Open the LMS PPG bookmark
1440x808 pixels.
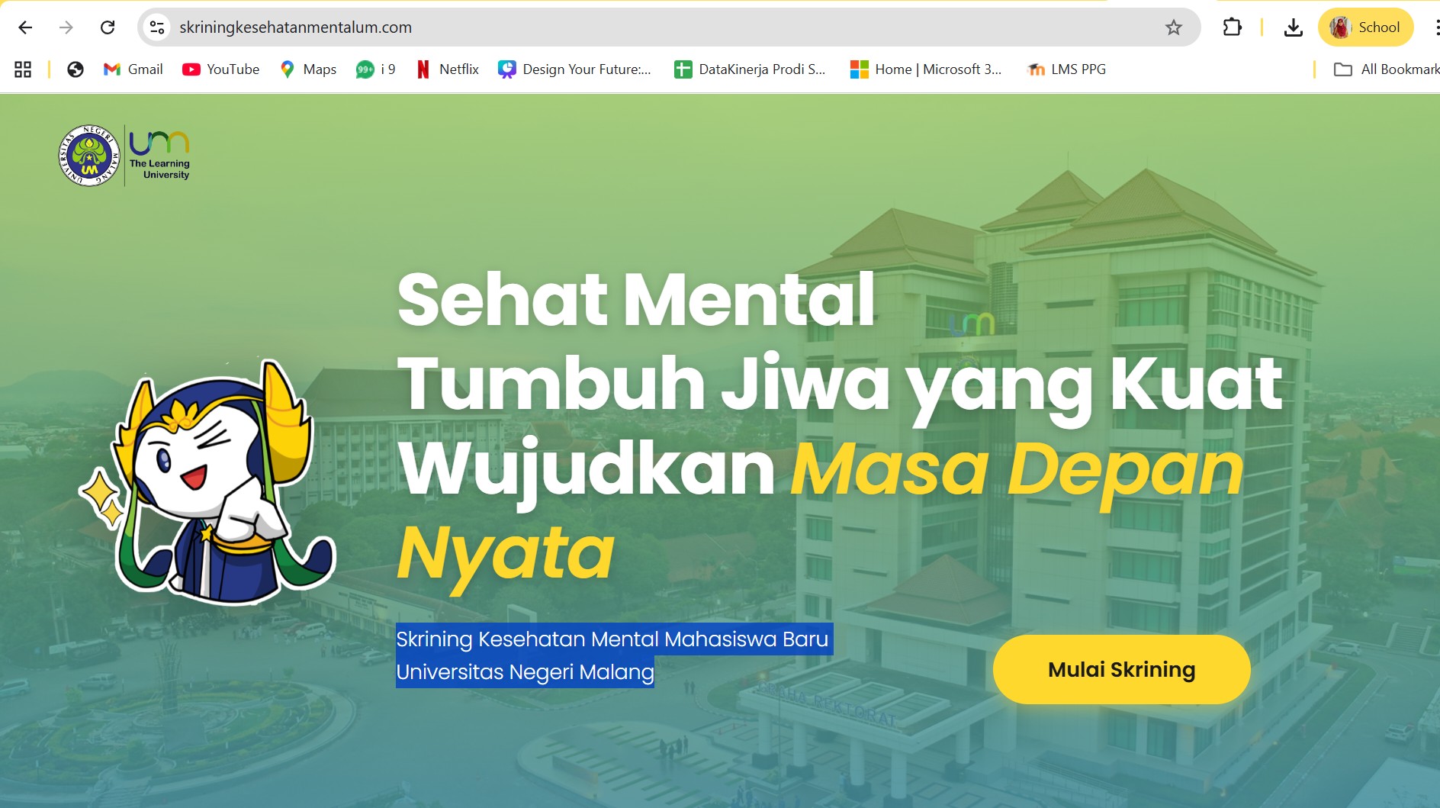pyautogui.click(x=1066, y=69)
